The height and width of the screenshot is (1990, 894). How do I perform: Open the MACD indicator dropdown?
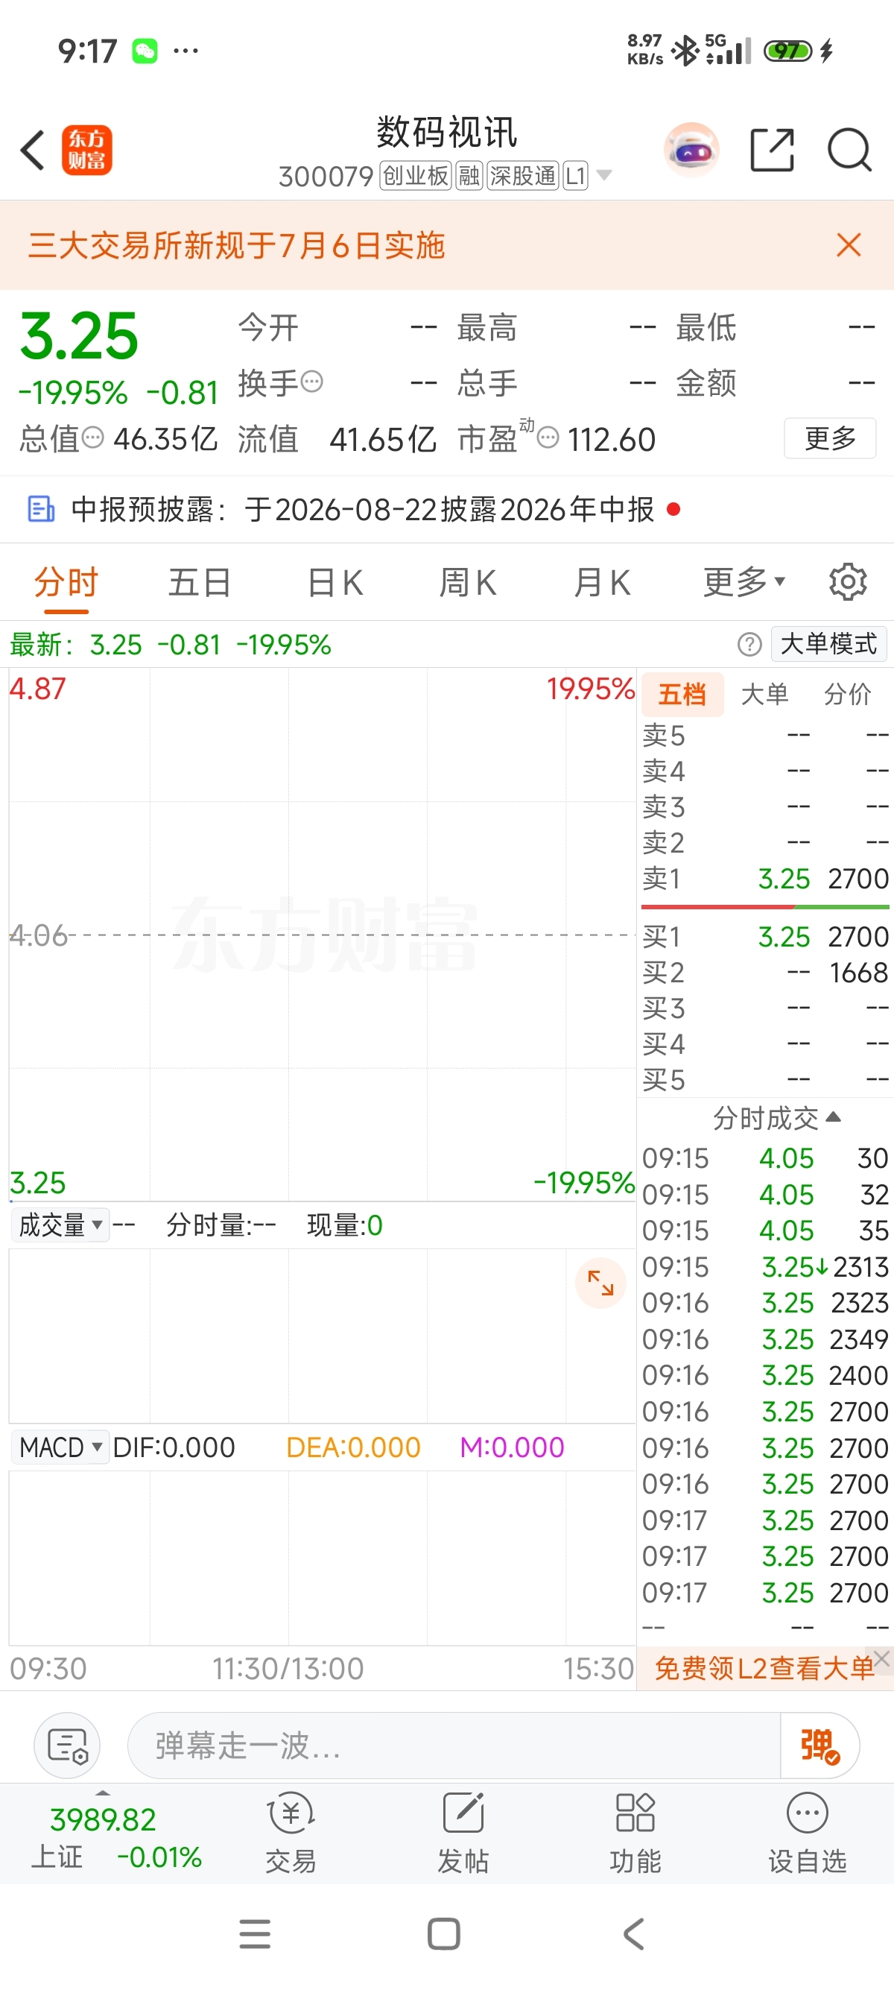(60, 1447)
